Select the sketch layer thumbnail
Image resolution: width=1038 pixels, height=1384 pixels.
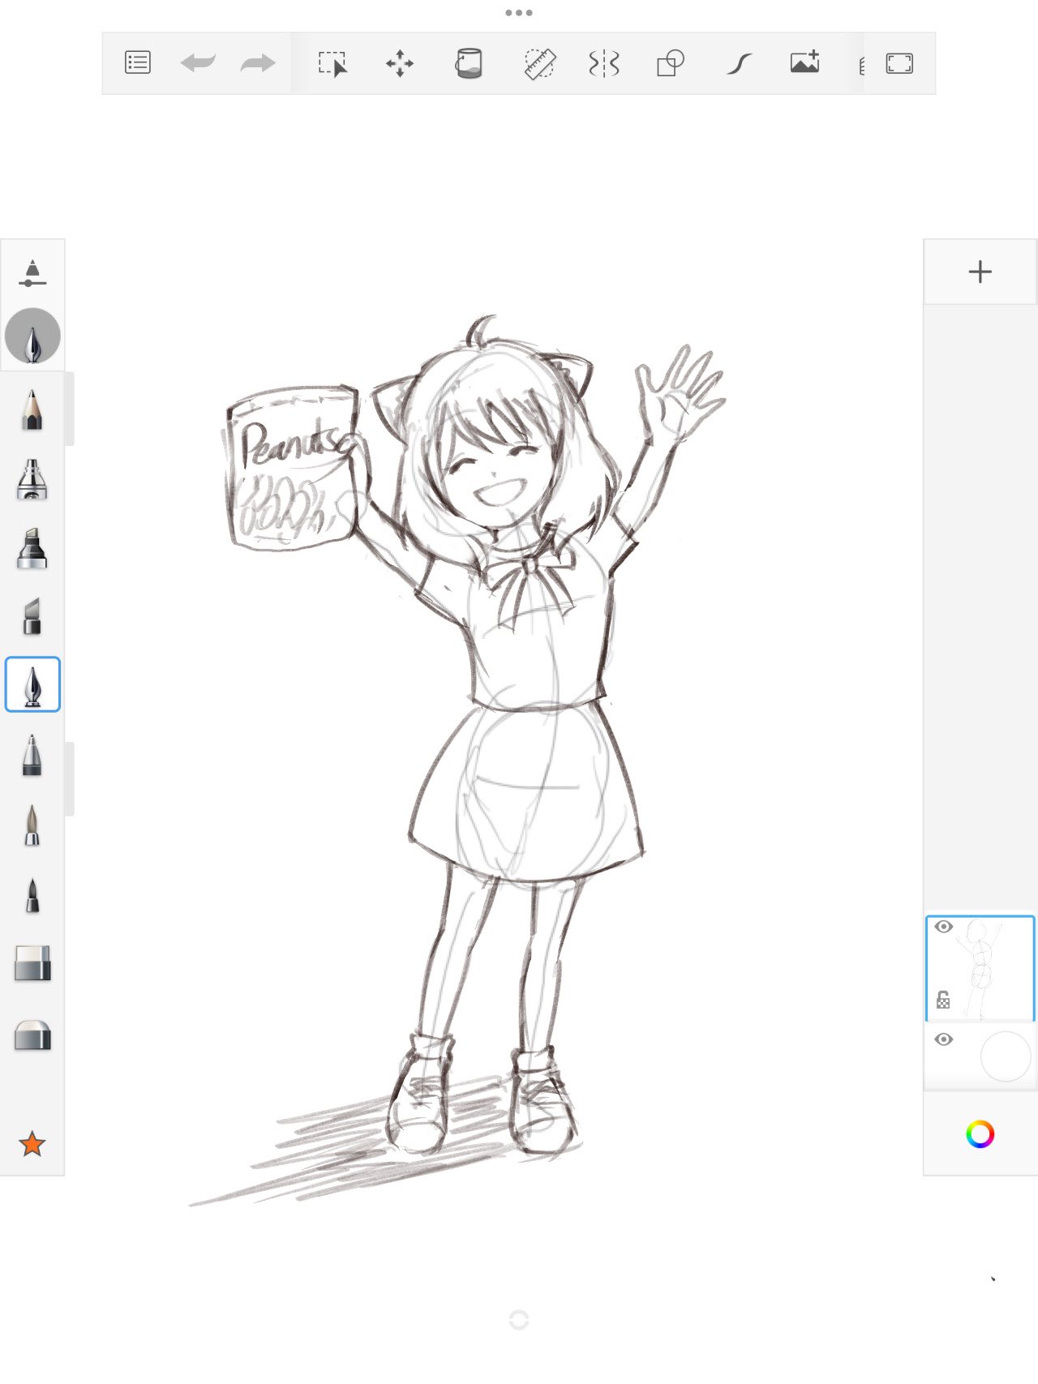click(980, 969)
